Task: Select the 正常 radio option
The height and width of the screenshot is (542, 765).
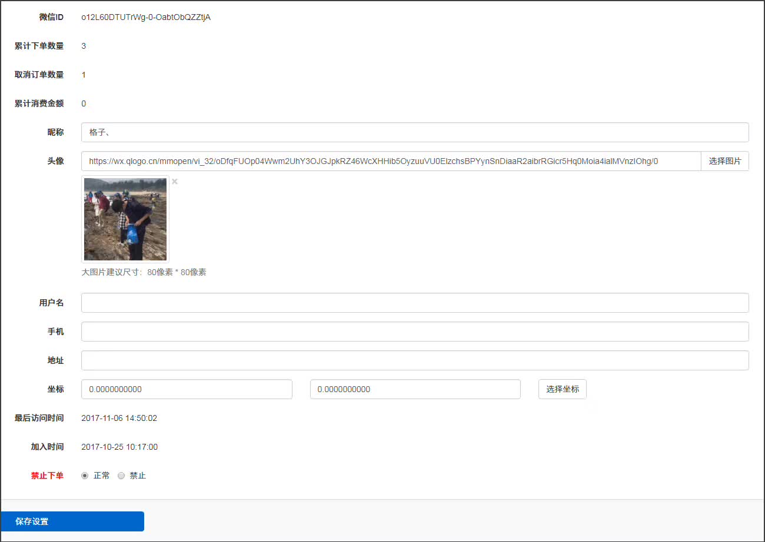Action: (85, 476)
